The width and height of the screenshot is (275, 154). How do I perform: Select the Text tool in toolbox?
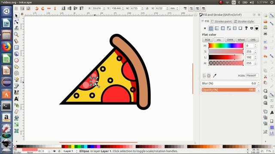[x=16, y=99]
